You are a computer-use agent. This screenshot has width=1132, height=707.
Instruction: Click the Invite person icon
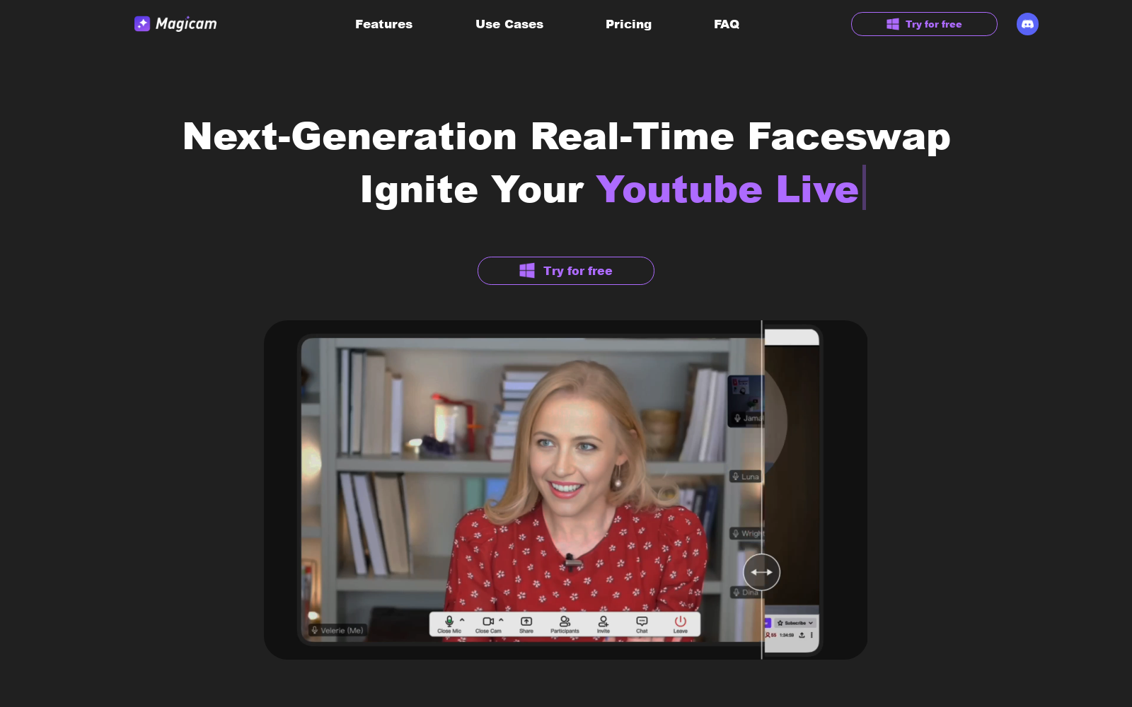coord(603,622)
